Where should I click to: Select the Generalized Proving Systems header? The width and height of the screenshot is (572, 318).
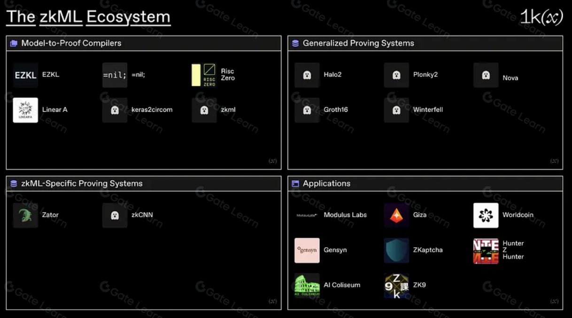click(x=358, y=43)
